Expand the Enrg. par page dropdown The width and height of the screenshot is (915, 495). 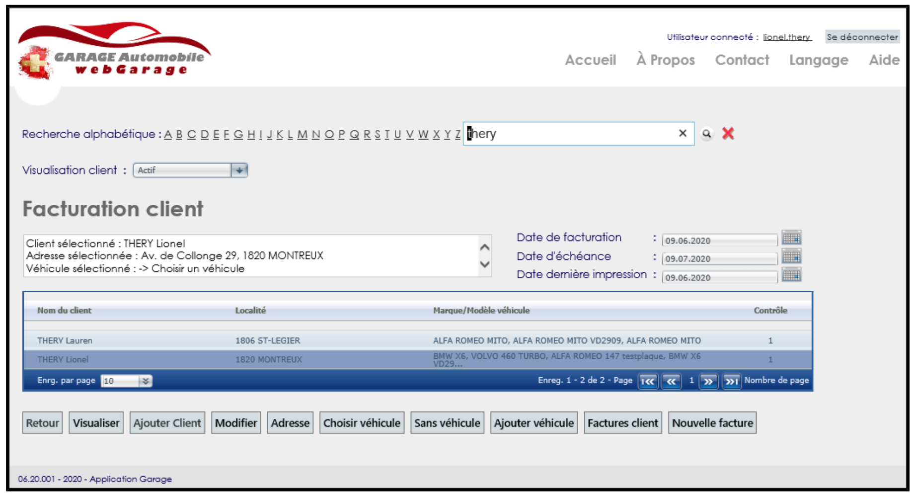145,381
